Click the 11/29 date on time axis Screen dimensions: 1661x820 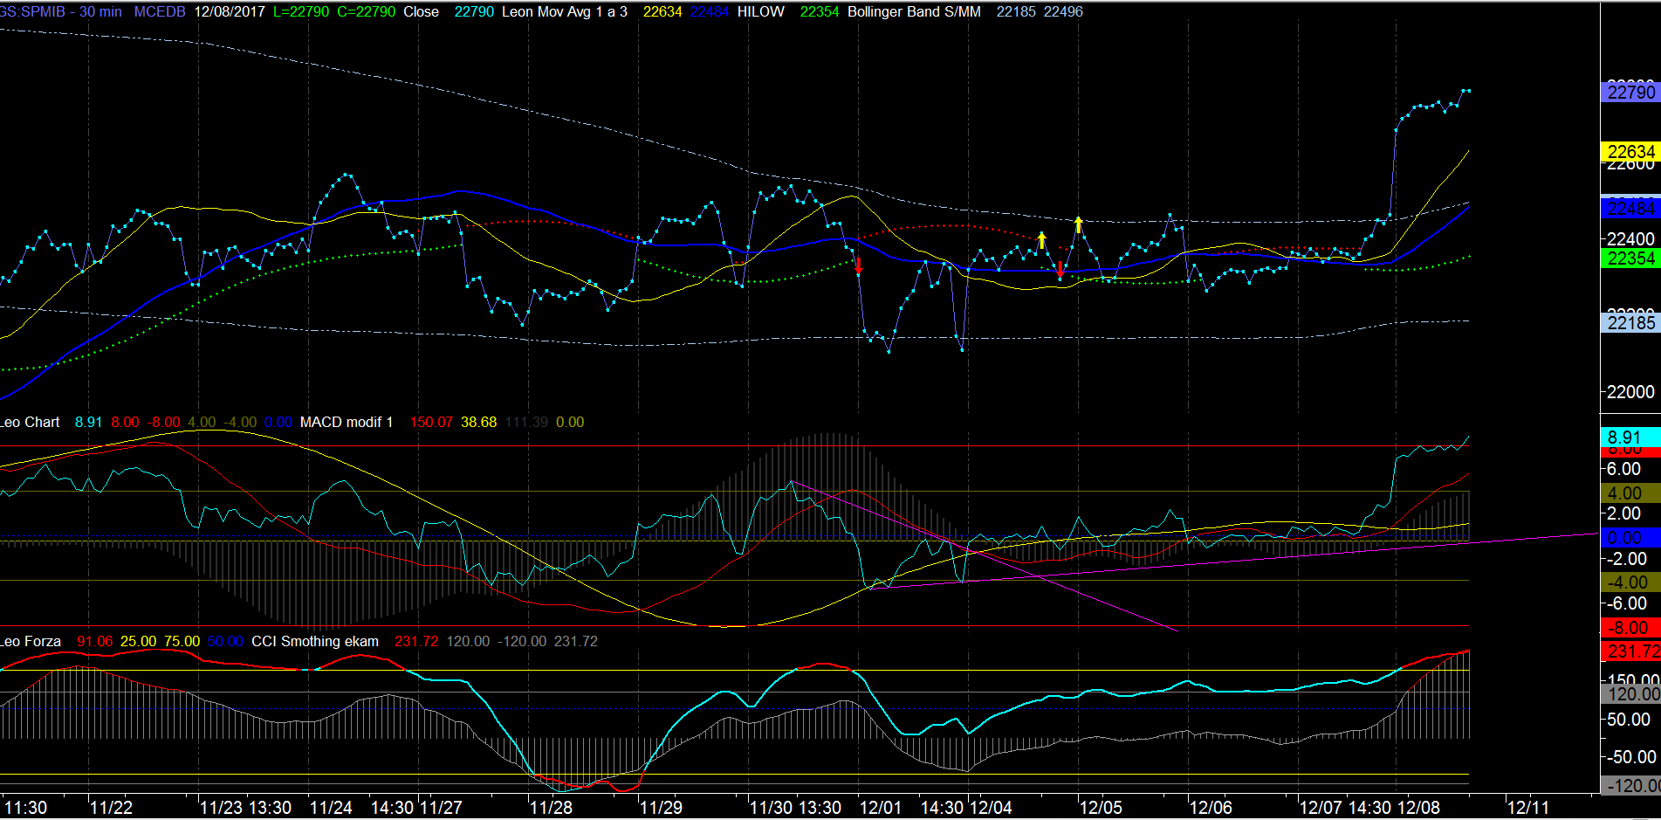(661, 808)
